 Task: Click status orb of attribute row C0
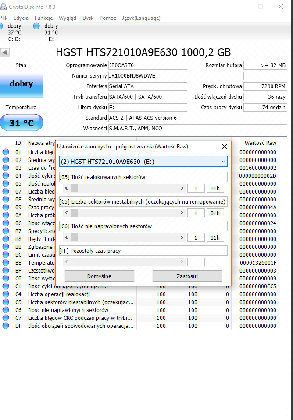(6, 279)
